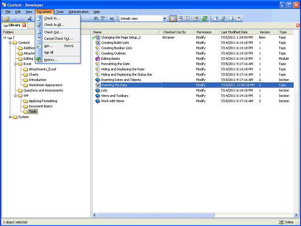Click the horizontal scrollbar thumb
The height and width of the screenshot is (226, 301).
pyautogui.click(x=156, y=215)
